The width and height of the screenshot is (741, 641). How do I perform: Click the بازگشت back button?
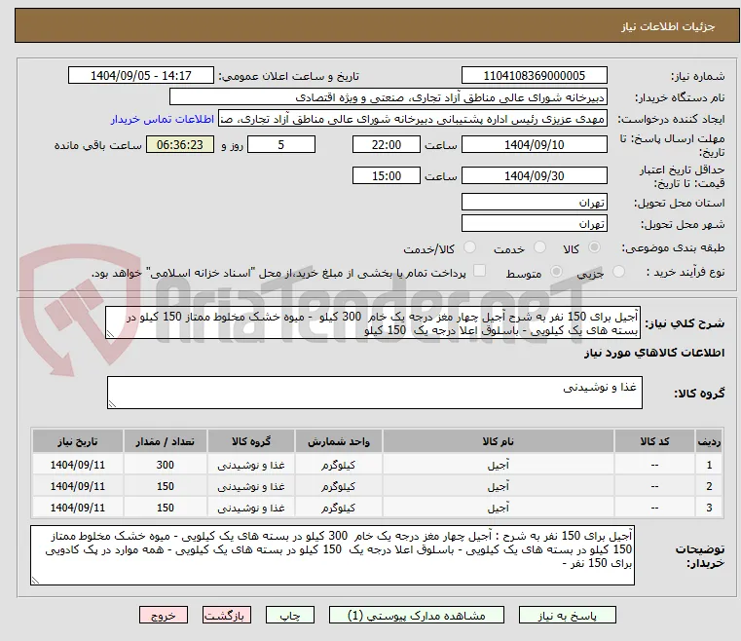tap(226, 615)
